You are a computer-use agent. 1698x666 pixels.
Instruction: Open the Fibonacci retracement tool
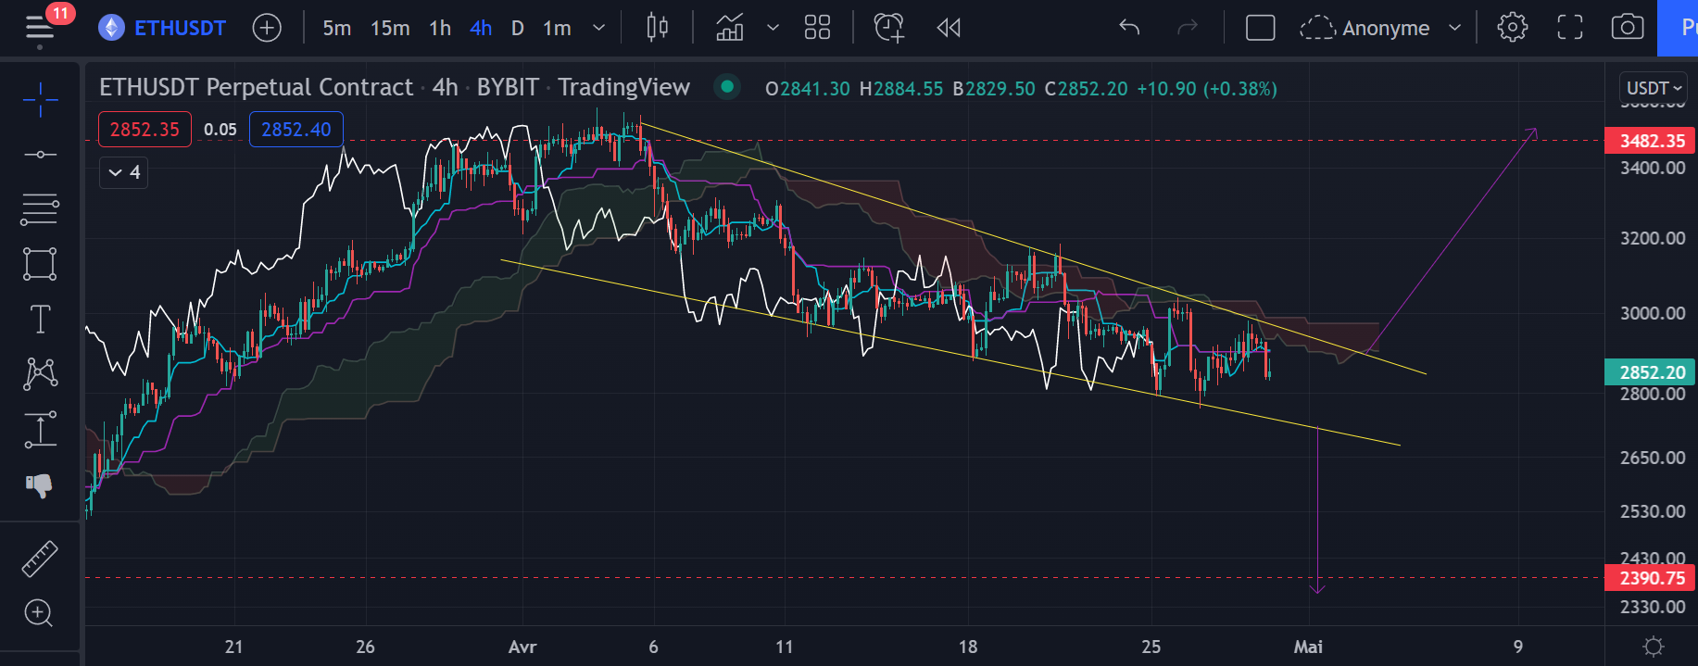point(40,209)
